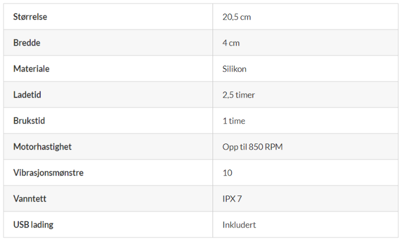Click the Ladetid row label
The height and width of the screenshot is (241, 402).
pyautogui.click(x=27, y=95)
